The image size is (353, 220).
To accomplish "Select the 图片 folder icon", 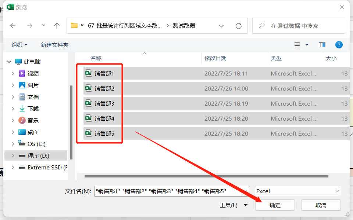I will tap(22, 85).
